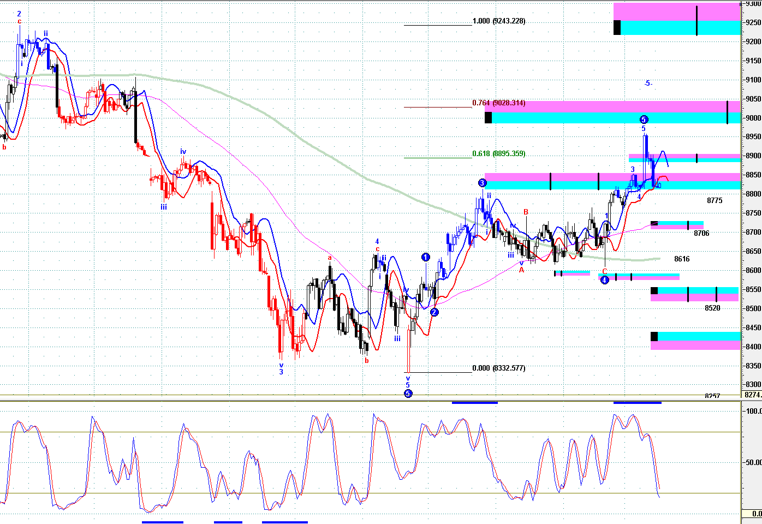Click black square on the 9250 zone

click(617, 27)
